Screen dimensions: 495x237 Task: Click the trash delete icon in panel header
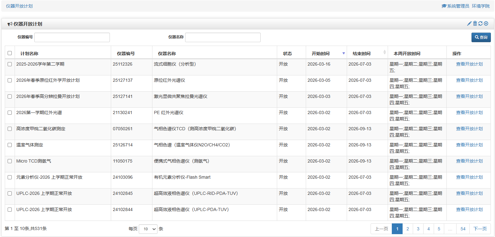tap(475, 23)
